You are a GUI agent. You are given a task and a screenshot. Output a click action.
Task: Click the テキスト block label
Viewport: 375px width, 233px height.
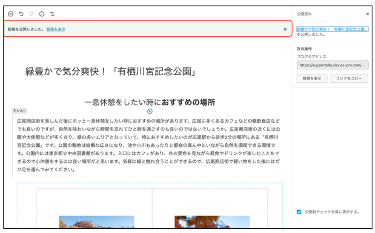pos(20,111)
